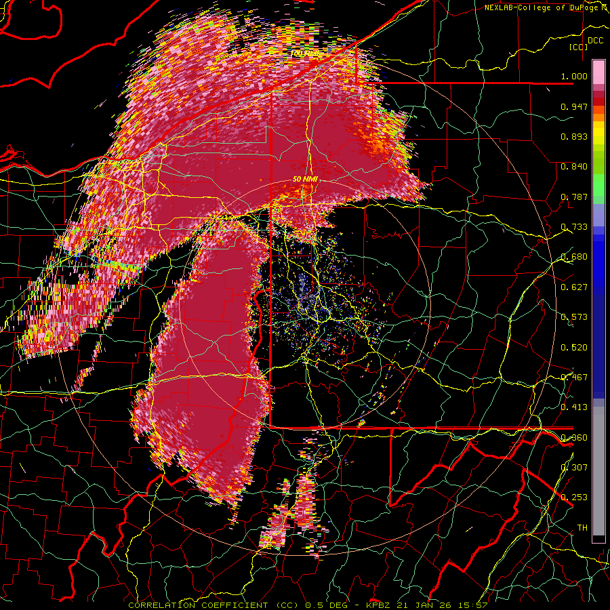
Task: Click the 0.253 legend value
Action: point(574,497)
